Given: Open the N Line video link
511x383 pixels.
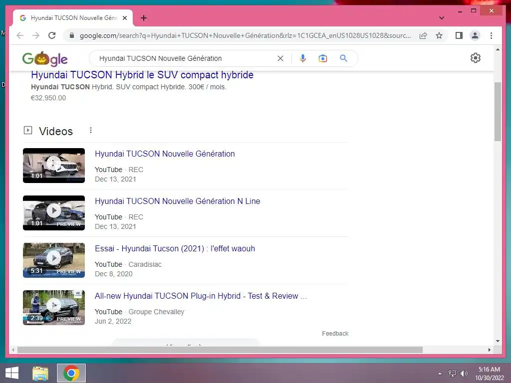Looking at the screenshot, I should (x=177, y=201).
